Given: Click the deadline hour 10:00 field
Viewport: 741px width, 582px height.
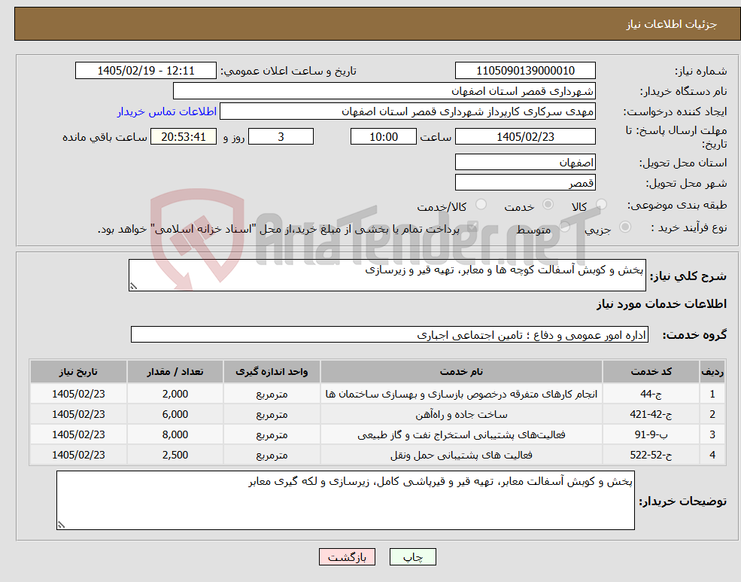Looking at the screenshot, I should (383, 136).
